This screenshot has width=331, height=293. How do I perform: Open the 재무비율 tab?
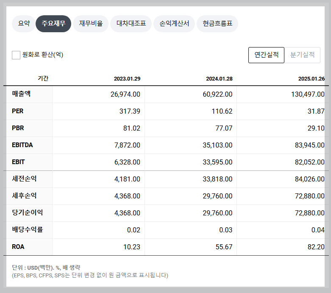pos(91,23)
